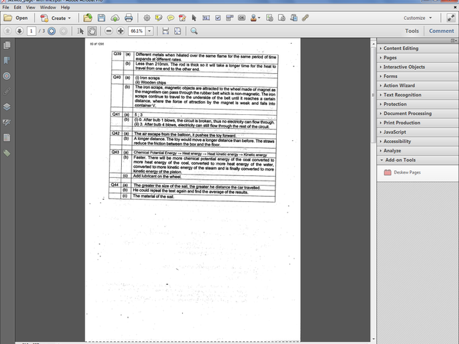
Task: Expand the Print Production section
Action: 418,123
